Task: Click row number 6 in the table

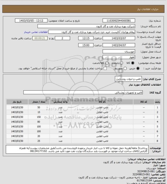Action: [157, 131]
